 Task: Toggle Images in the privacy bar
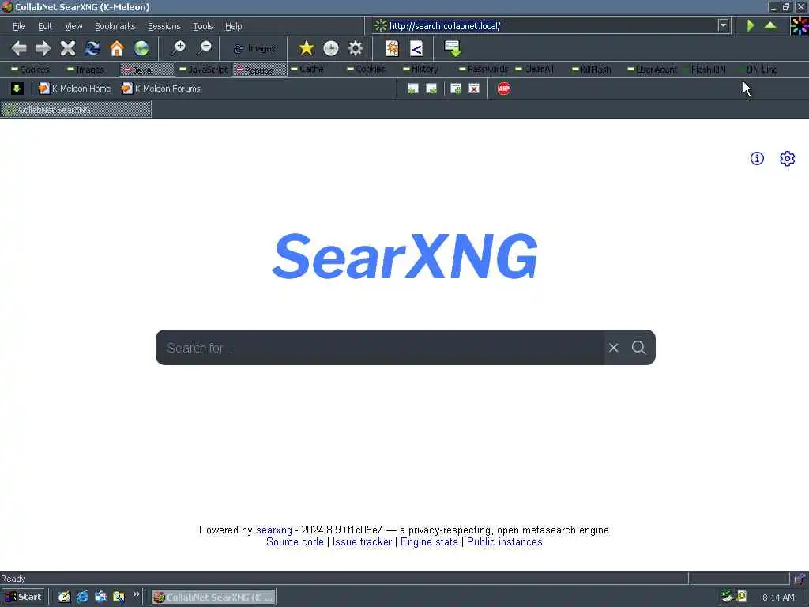[x=85, y=70]
